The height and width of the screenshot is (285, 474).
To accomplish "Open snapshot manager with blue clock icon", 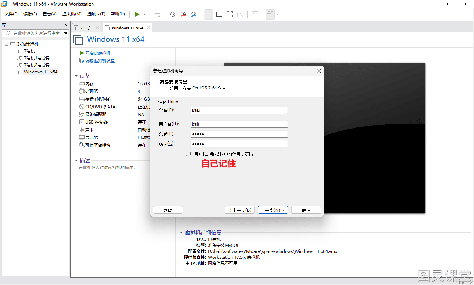I will tap(194, 14).
